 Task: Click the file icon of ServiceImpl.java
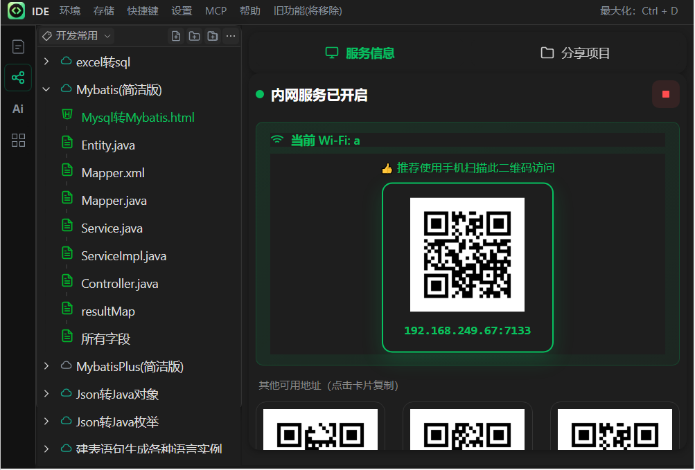coord(67,253)
